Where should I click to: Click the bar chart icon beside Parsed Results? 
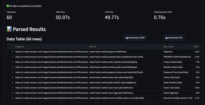click(9, 29)
